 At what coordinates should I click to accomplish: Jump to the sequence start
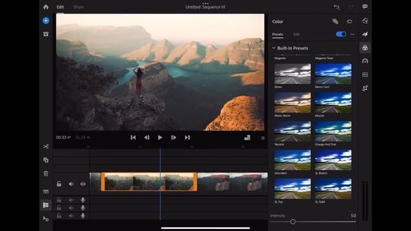pos(133,137)
